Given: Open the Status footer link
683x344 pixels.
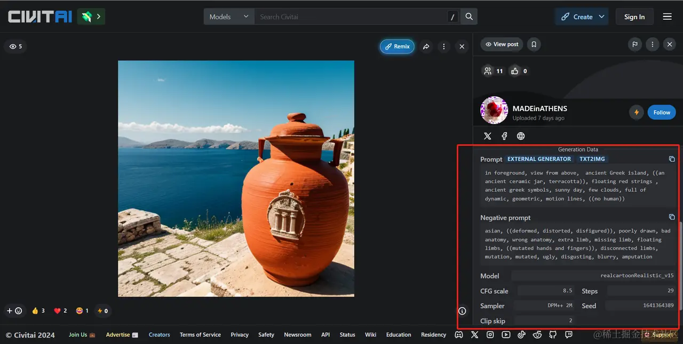Looking at the screenshot, I should [347, 335].
